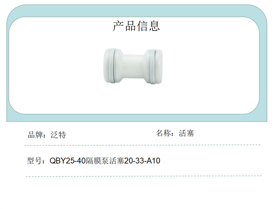Click the dashed divider below the brand row
The height and width of the screenshot is (209, 275).
click(x=142, y=145)
